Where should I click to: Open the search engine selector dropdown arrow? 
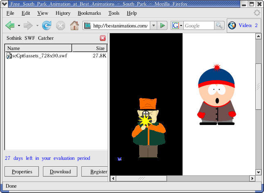(x=181, y=26)
